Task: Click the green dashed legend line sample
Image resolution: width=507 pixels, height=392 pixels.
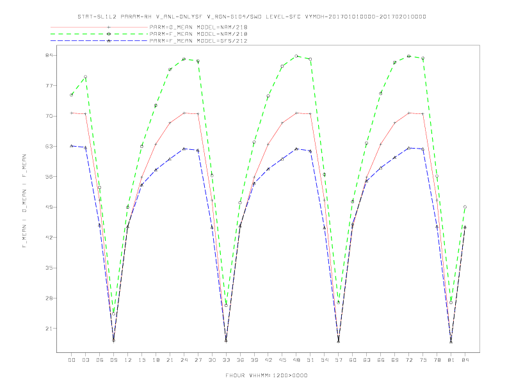Action: click(x=99, y=34)
